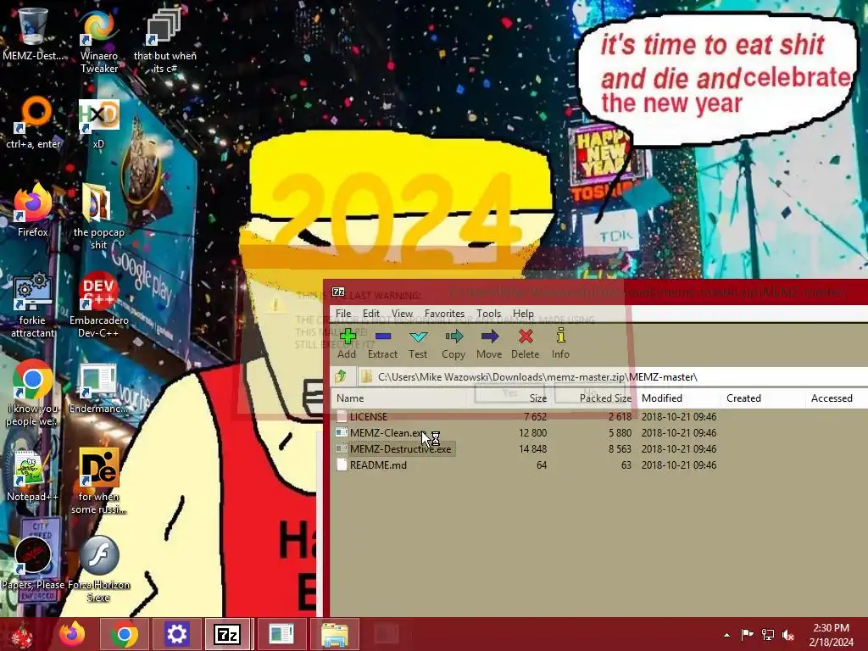Select Embarcadero Dev-C++ desktop shortcut

click(x=99, y=305)
